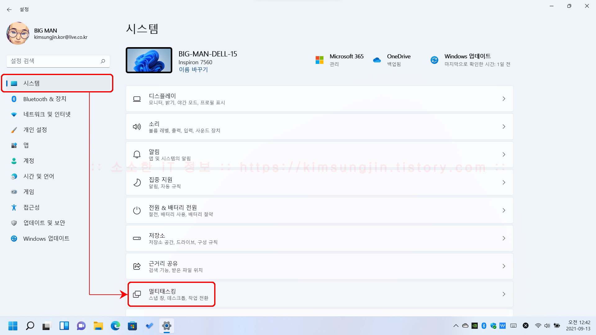This screenshot has width=596, height=335.
Task: Click the 접근성 accessibility icon
Action: coord(14,208)
